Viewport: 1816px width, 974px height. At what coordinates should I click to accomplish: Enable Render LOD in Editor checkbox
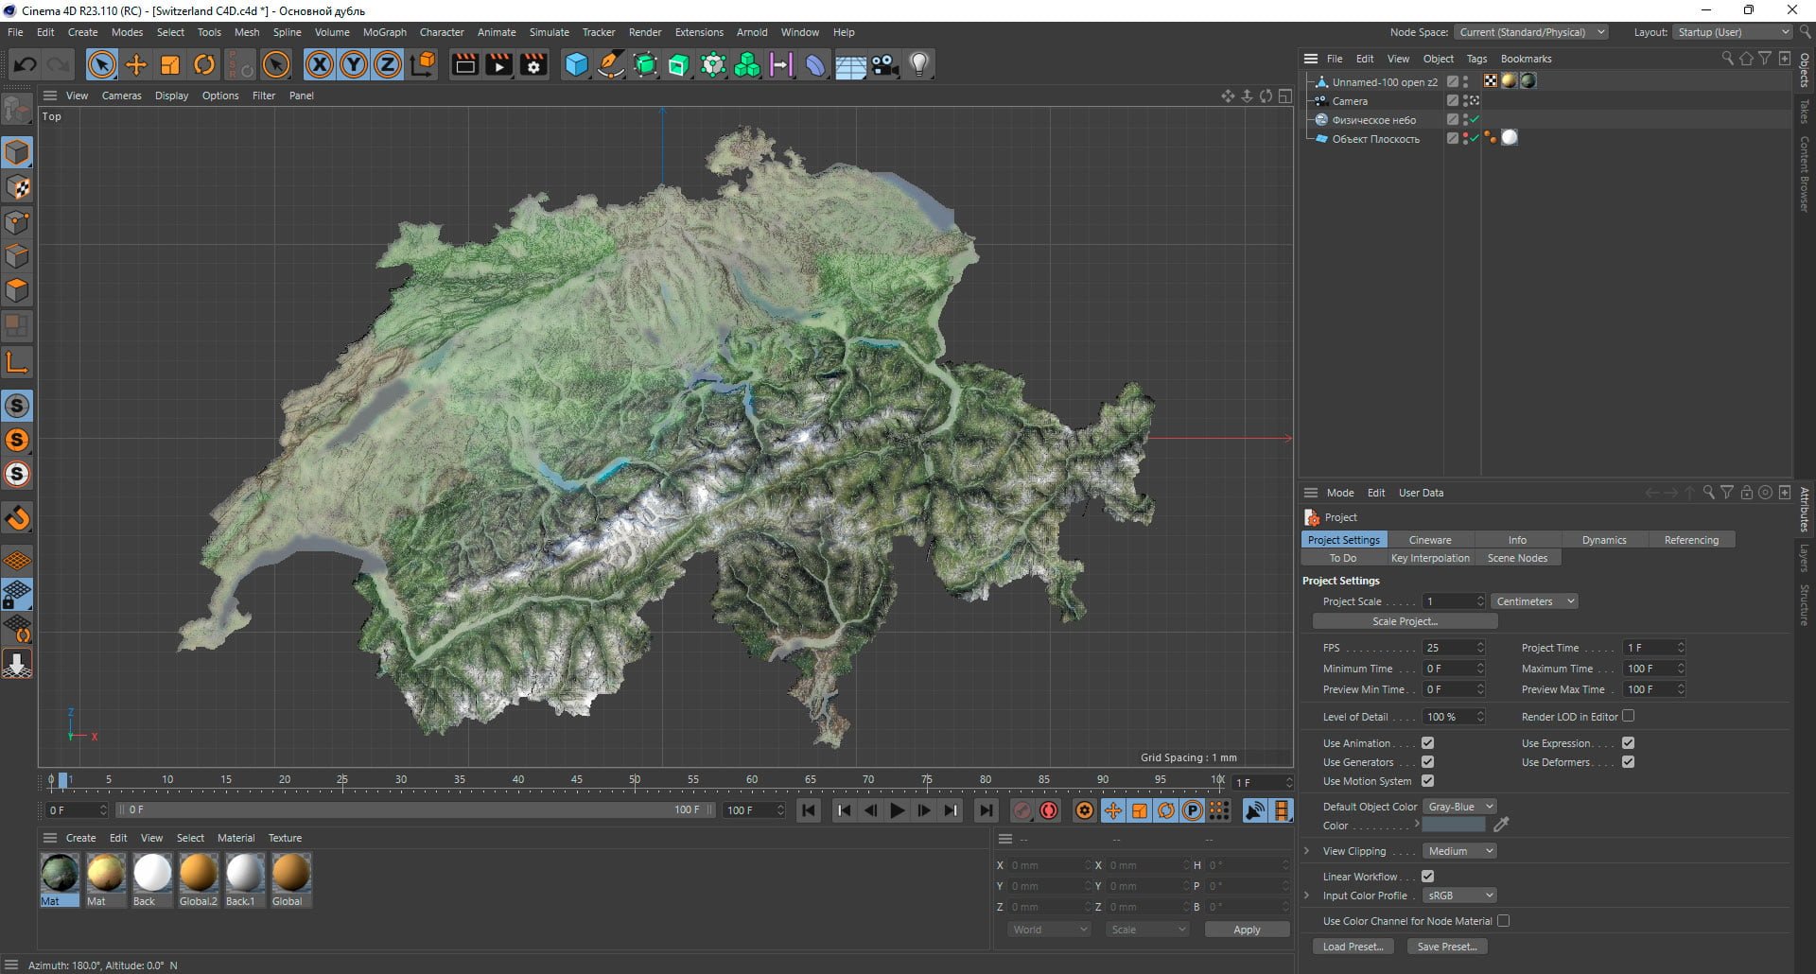(1628, 716)
